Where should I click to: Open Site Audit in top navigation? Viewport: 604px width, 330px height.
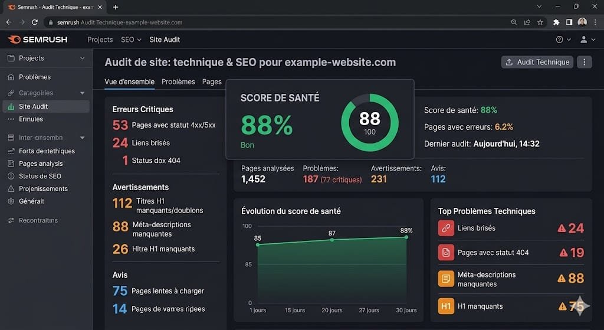[x=165, y=40]
